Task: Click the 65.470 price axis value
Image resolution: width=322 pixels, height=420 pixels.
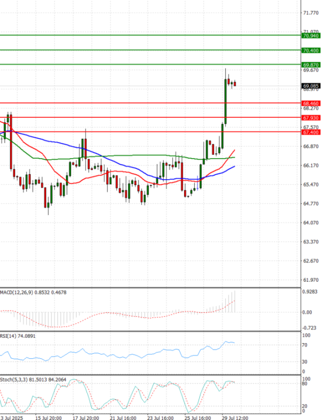Action: tap(311, 184)
